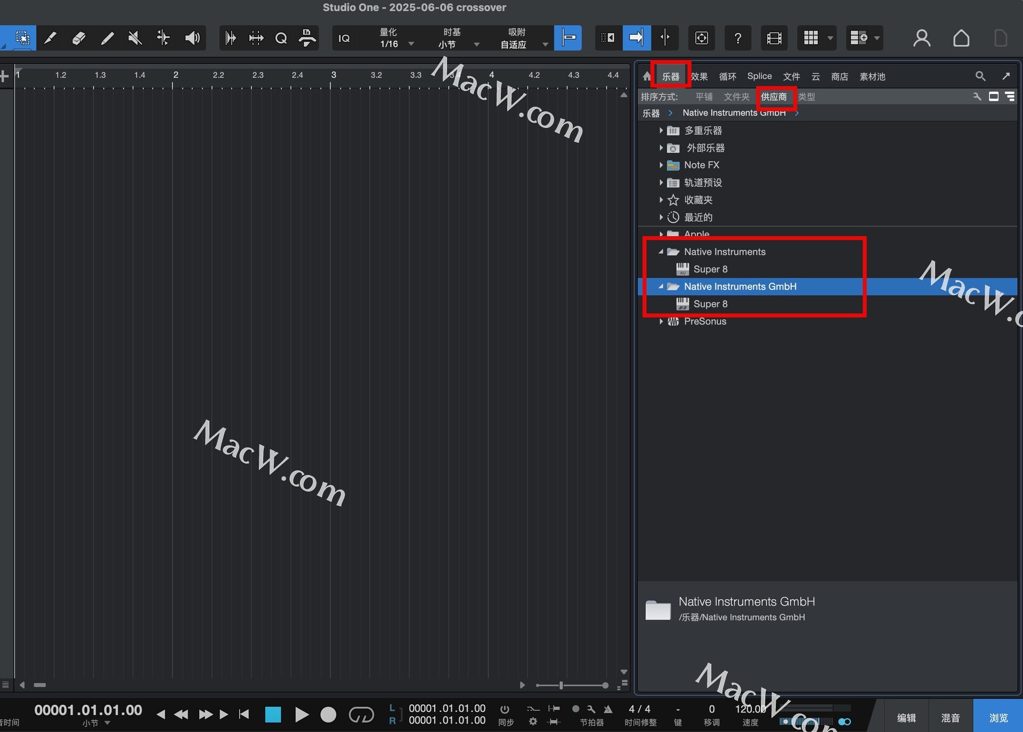Expand the 最近的 recent folder
This screenshot has height=732, width=1023.
tap(661, 217)
